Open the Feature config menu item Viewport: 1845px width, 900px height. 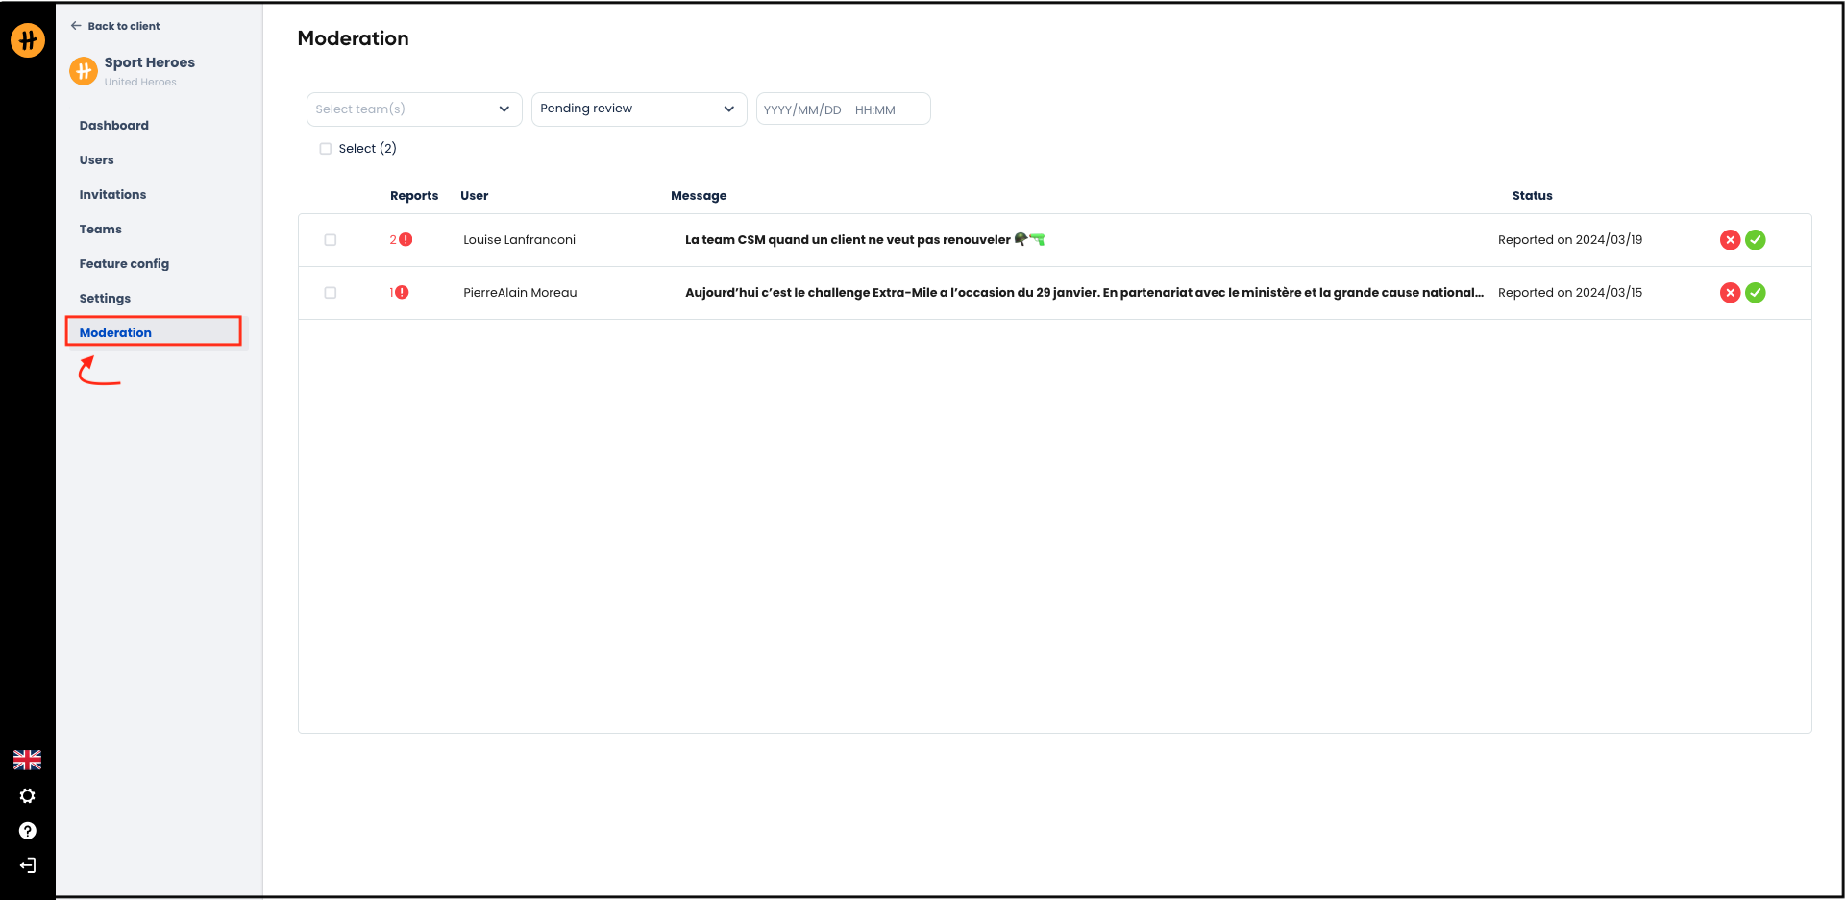click(124, 264)
